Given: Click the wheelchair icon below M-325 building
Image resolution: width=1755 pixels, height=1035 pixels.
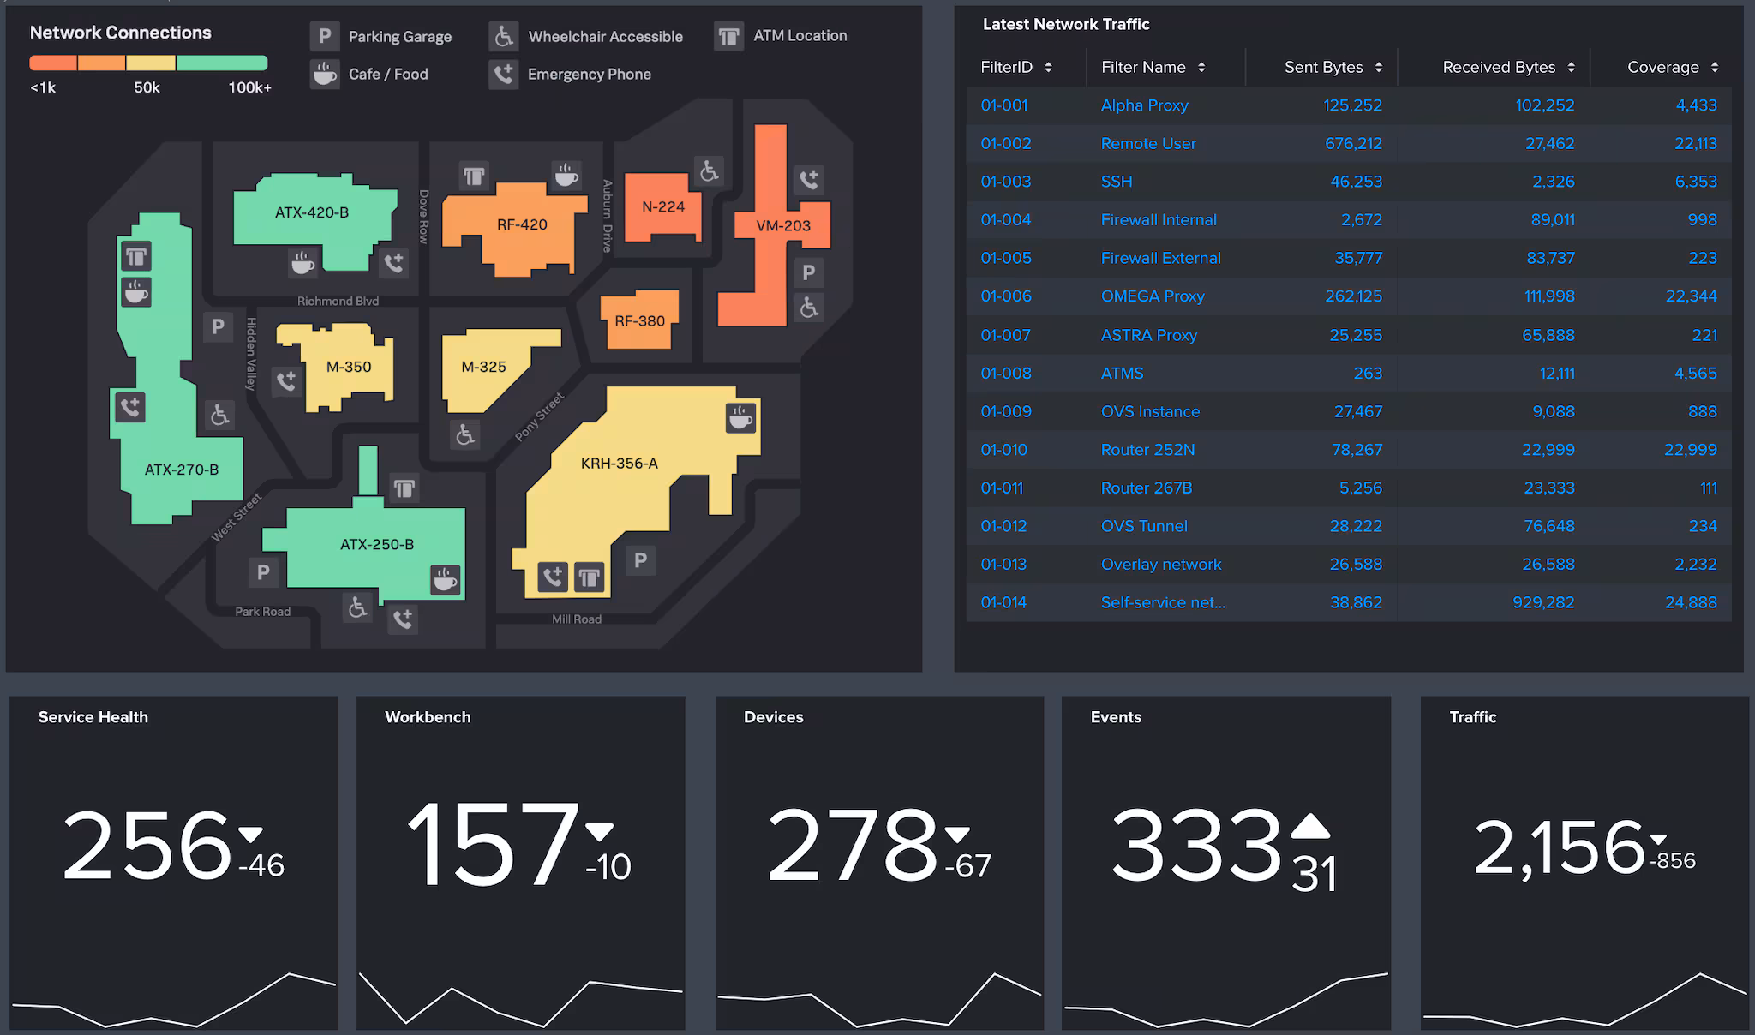Looking at the screenshot, I should tap(465, 435).
